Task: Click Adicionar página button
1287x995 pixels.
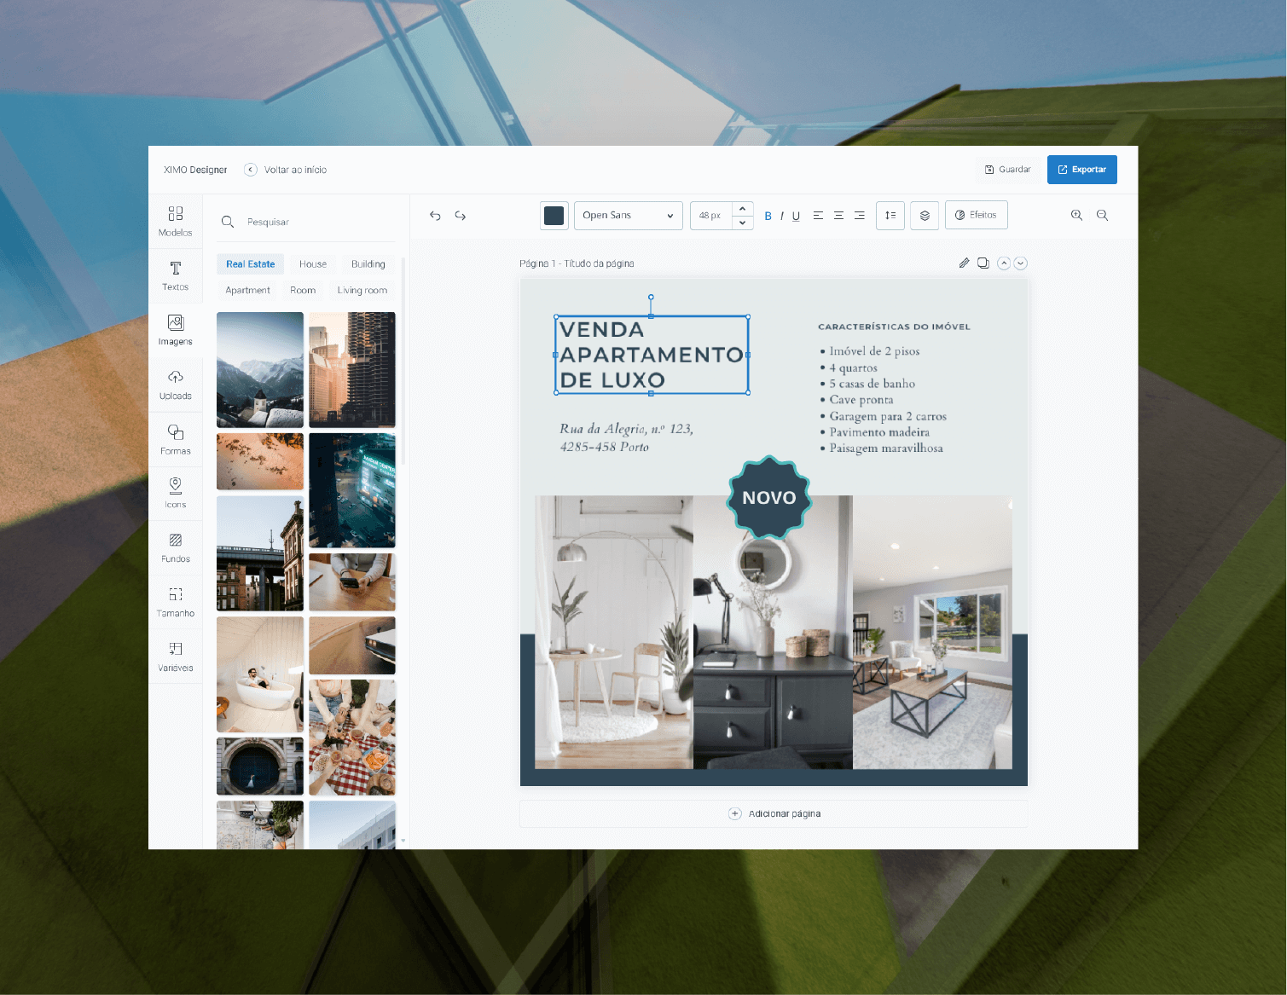Action: coord(774,813)
